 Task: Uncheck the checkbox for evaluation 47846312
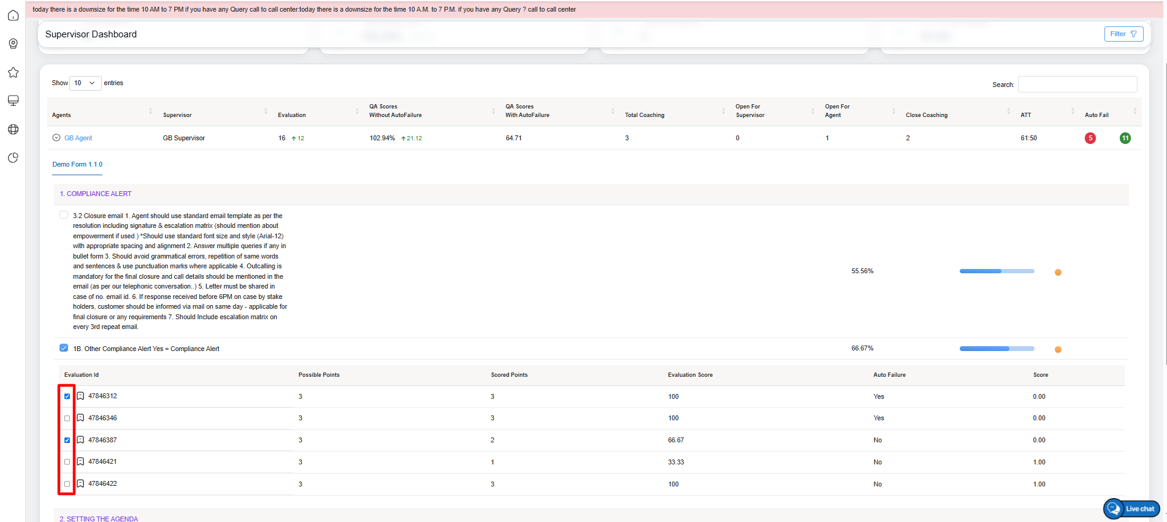[67, 396]
